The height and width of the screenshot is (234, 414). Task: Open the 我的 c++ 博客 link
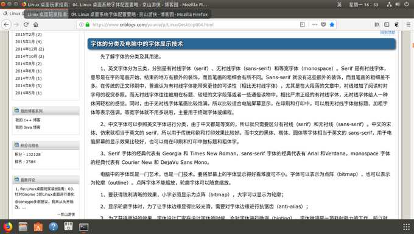(28, 120)
